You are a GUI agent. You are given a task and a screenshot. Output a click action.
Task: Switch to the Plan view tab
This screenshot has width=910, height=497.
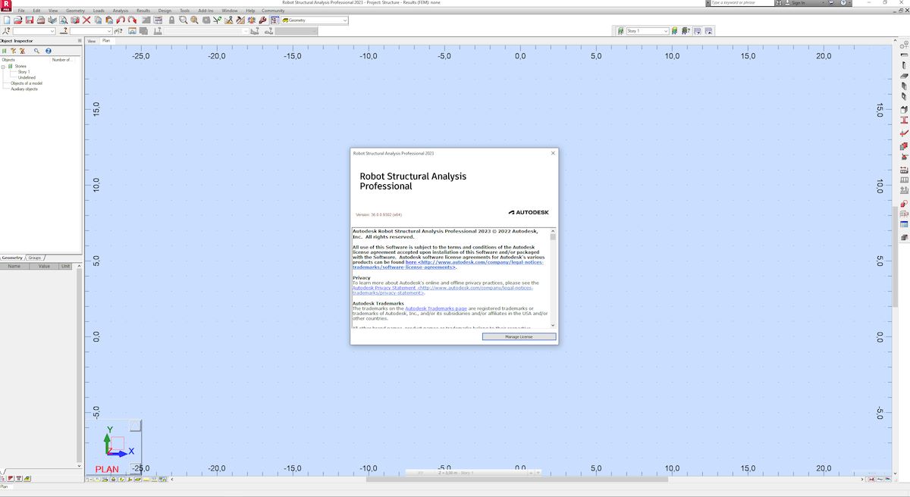107,41
